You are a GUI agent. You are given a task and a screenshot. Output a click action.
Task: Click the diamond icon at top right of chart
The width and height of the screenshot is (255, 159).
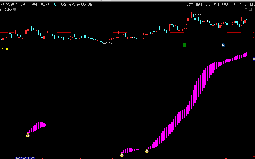coord(246,9)
